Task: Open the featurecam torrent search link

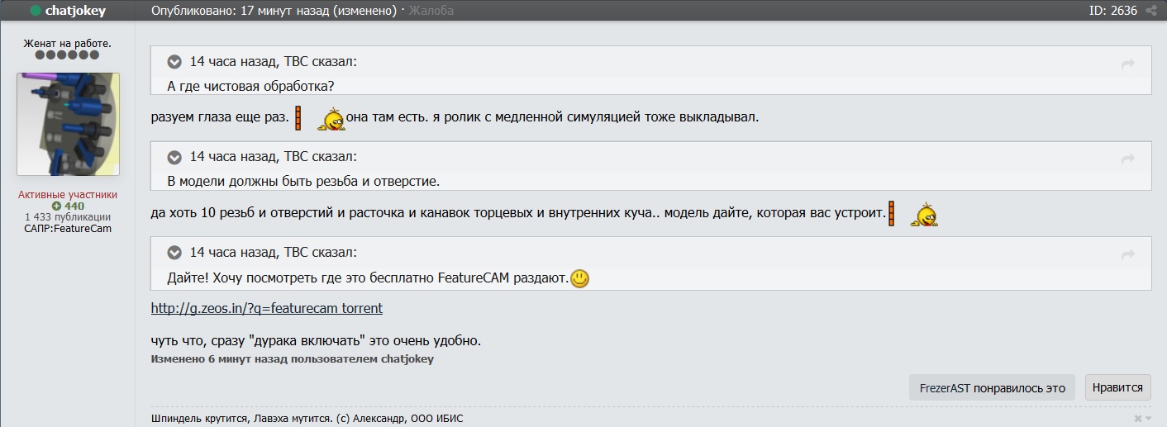Action: 266,309
